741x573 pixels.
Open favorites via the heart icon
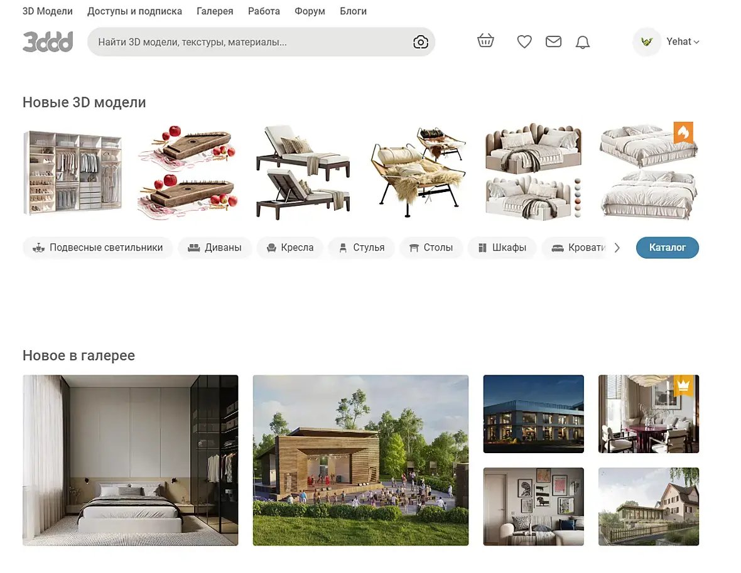pos(524,41)
